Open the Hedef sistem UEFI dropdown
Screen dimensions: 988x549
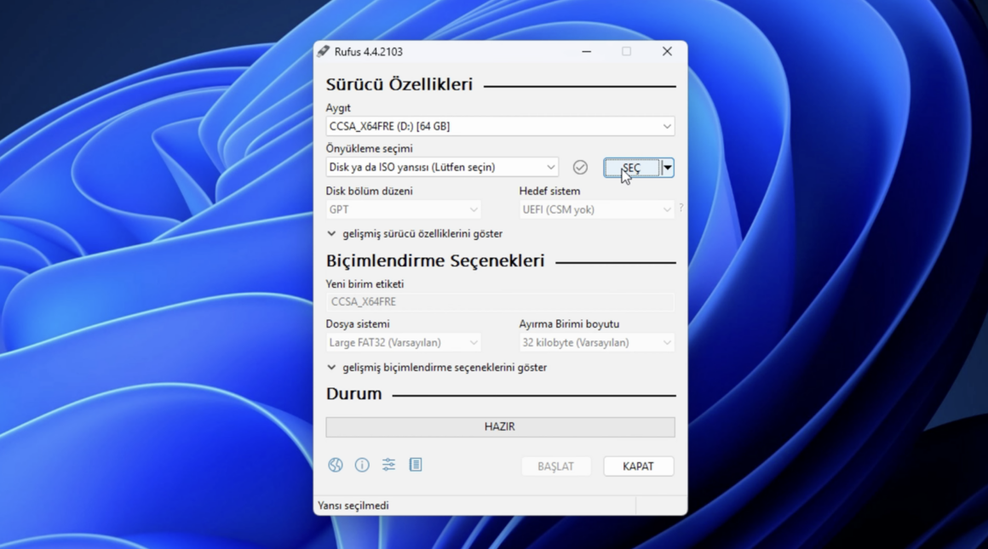pyautogui.click(x=597, y=209)
